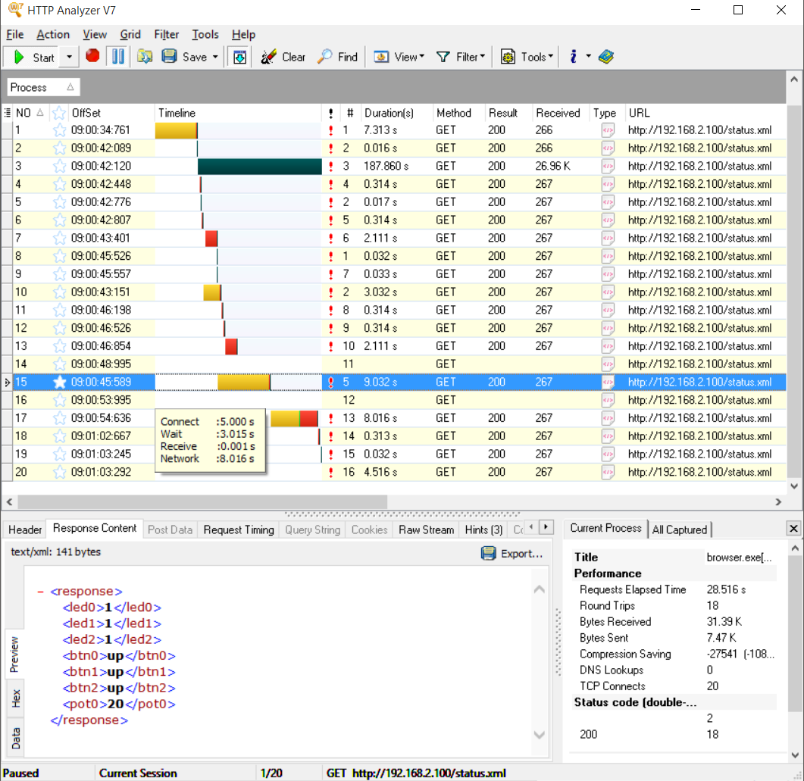The width and height of the screenshot is (804, 781).
Task: Toggle the star on row 20
Action: (x=59, y=472)
